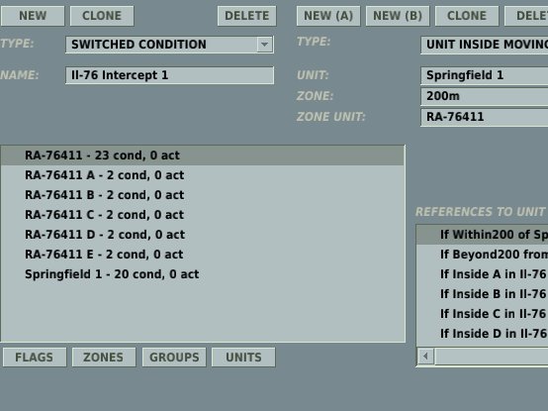Select 'RA-76411 - 23 cond, 0 act' row
Screen dimensions: 548x411
[x=203, y=155]
